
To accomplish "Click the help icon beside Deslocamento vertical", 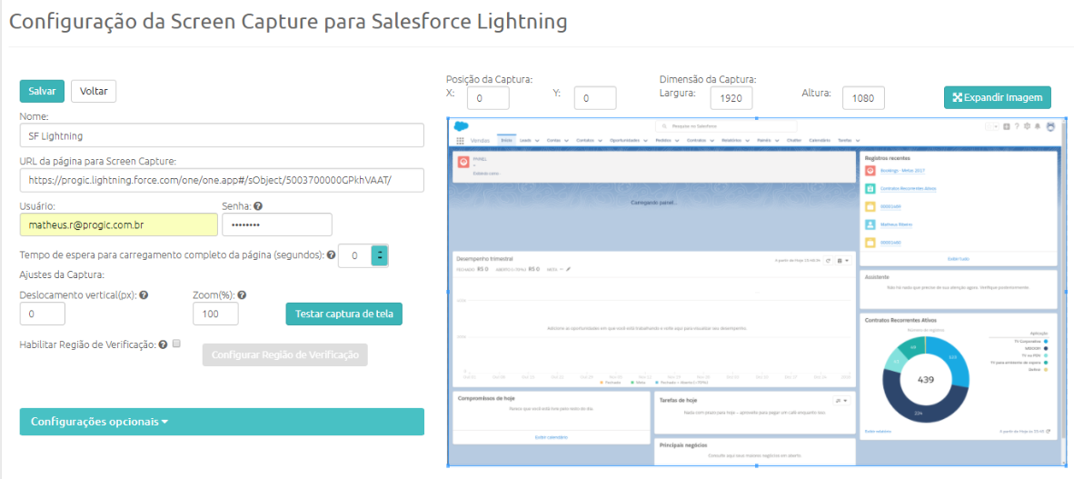I will [x=144, y=295].
